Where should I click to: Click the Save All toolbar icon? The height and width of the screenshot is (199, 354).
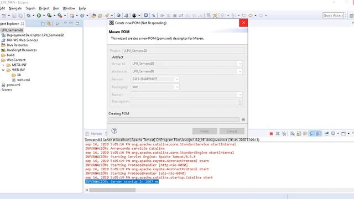20,15
